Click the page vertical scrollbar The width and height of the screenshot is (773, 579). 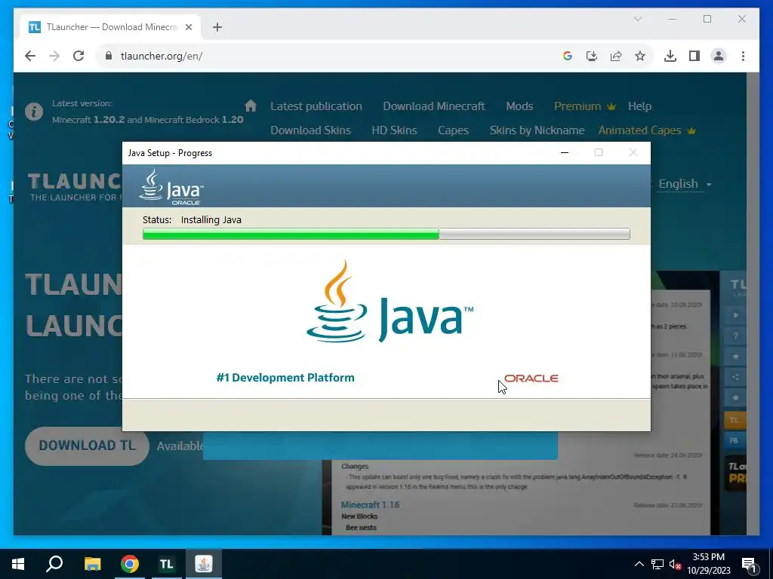753,303
